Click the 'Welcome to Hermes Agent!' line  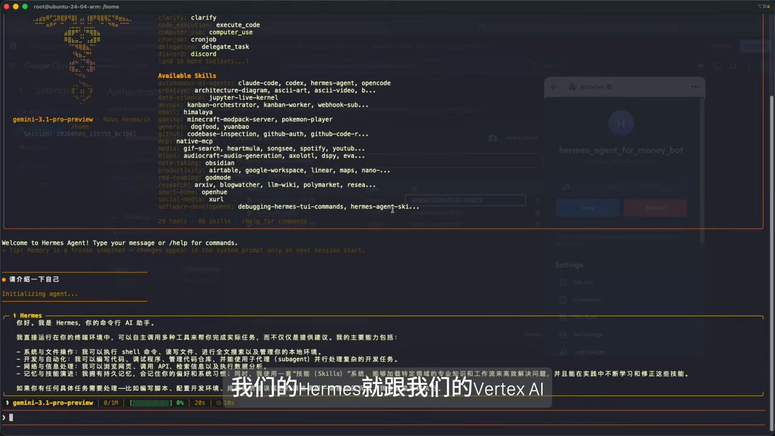pos(120,243)
